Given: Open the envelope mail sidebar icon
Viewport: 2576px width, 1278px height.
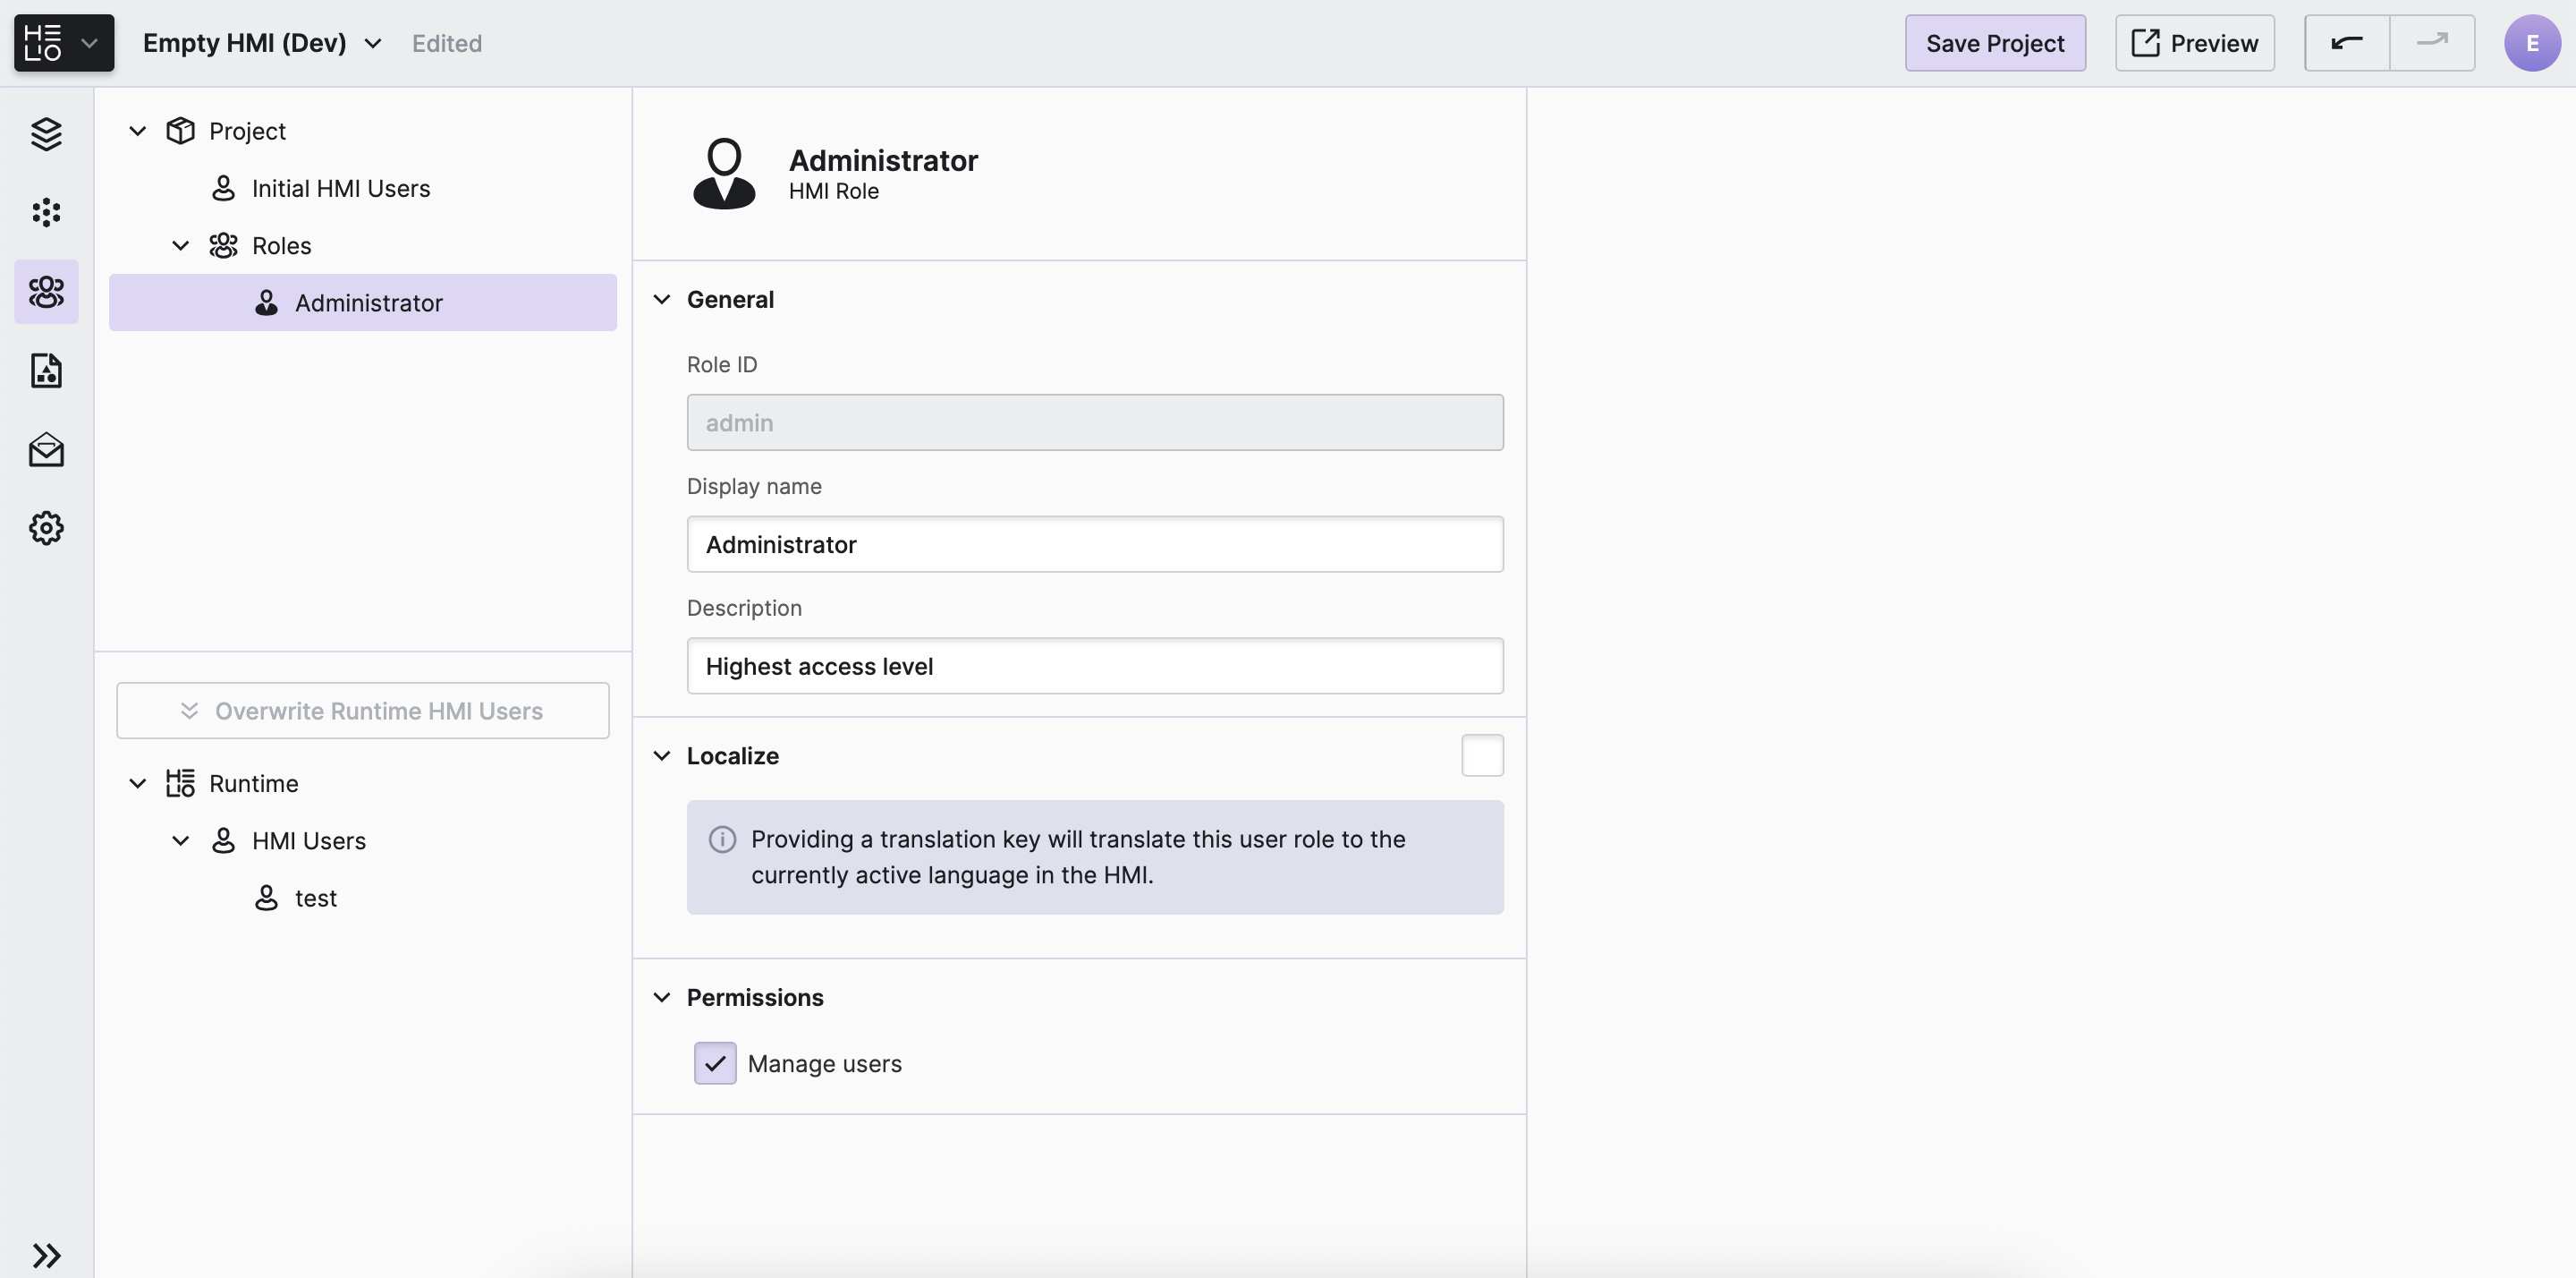Looking at the screenshot, I should click(46, 450).
